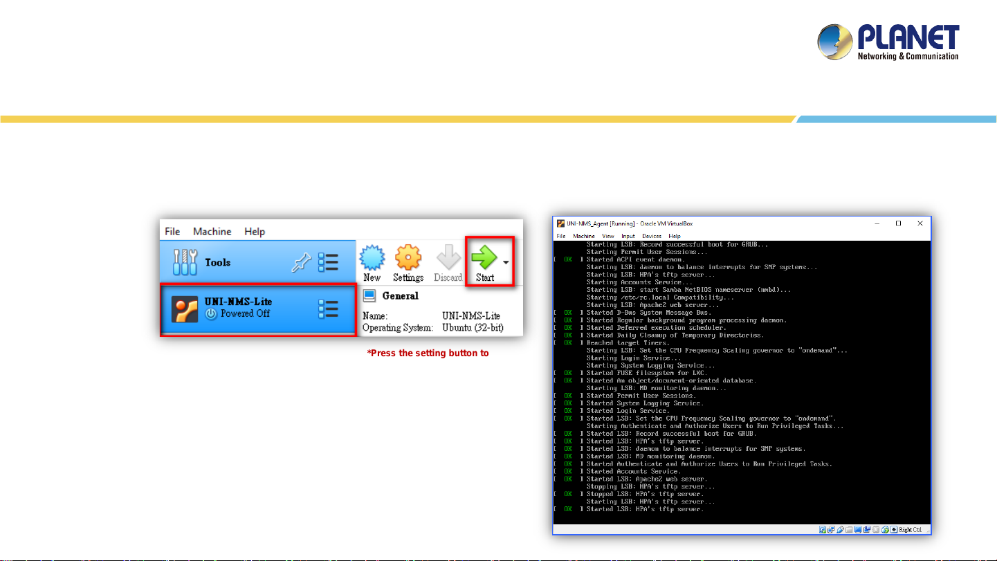Click the 'Stopped LSB: HPA's tftp server' console line

tap(645, 494)
